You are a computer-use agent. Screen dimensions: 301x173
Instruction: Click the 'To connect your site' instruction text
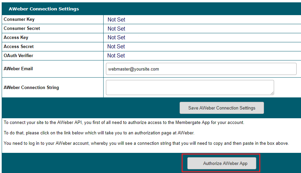124,123
